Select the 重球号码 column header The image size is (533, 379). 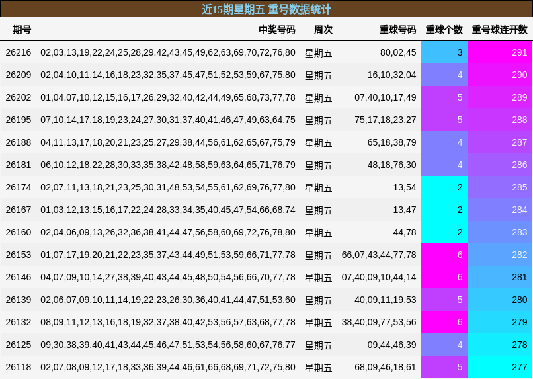point(397,30)
